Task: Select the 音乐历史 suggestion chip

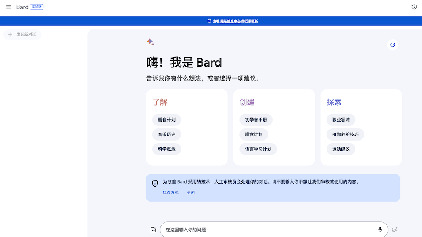Action: click(167, 134)
